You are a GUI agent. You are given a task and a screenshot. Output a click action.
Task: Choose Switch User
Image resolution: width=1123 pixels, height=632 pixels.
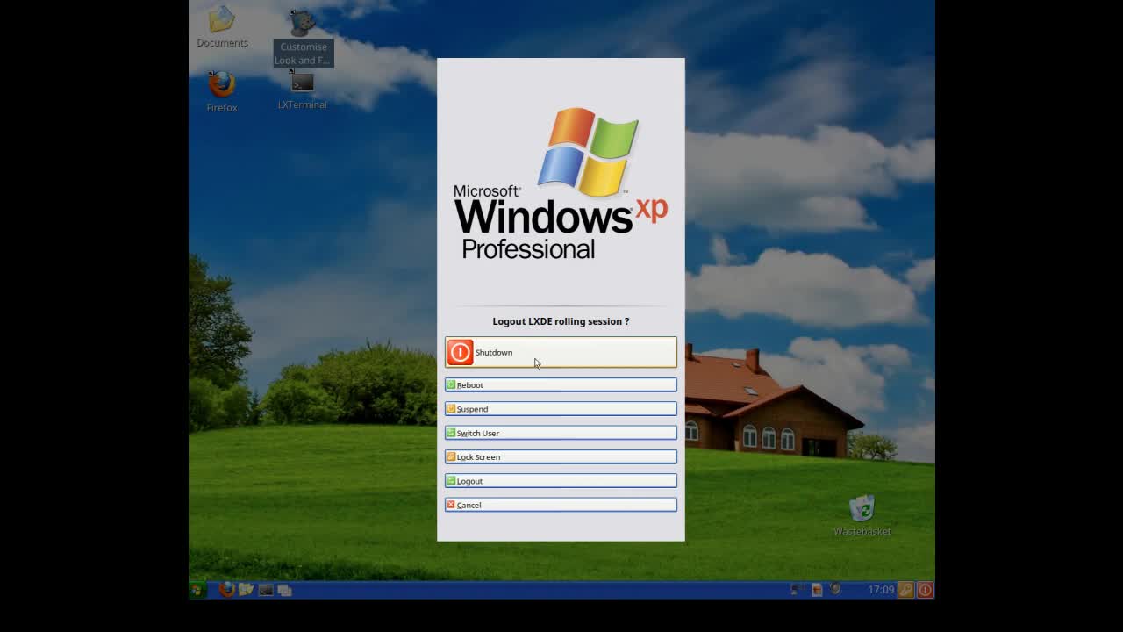coord(561,433)
